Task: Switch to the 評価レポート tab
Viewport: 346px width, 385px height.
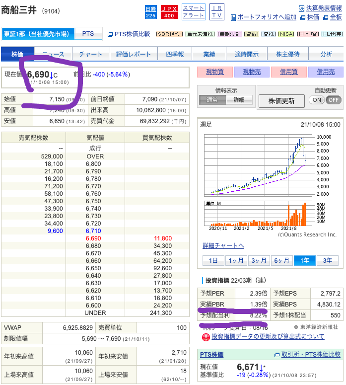Action: pyautogui.click(x=134, y=54)
